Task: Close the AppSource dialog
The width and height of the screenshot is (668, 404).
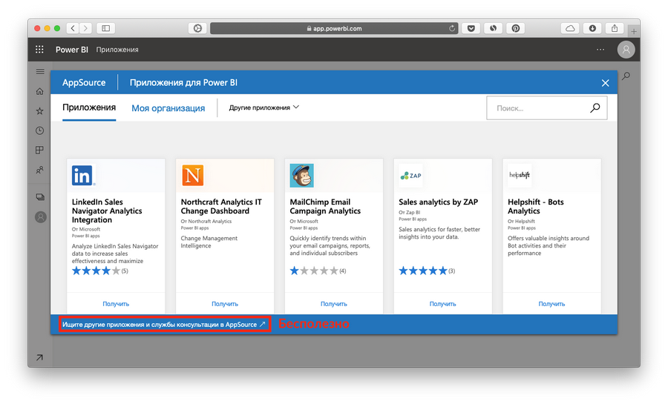Action: (x=605, y=83)
